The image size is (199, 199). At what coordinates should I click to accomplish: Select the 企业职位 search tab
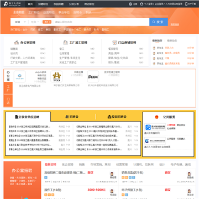tap(19, 12)
